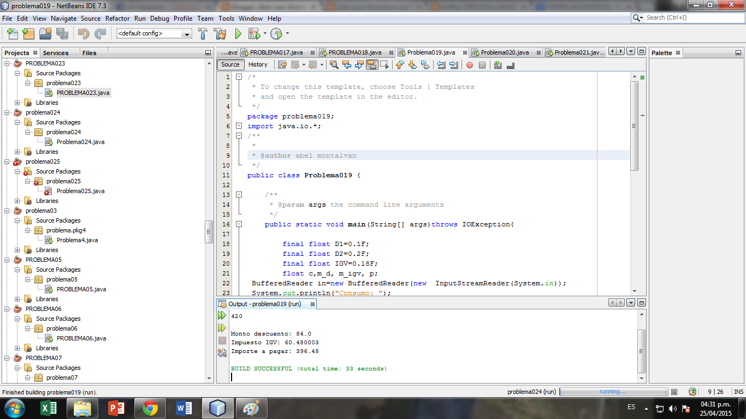746x419 pixels.
Task: Switch to the PROBLEMA018.java editor tab
Action: (x=355, y=52)
